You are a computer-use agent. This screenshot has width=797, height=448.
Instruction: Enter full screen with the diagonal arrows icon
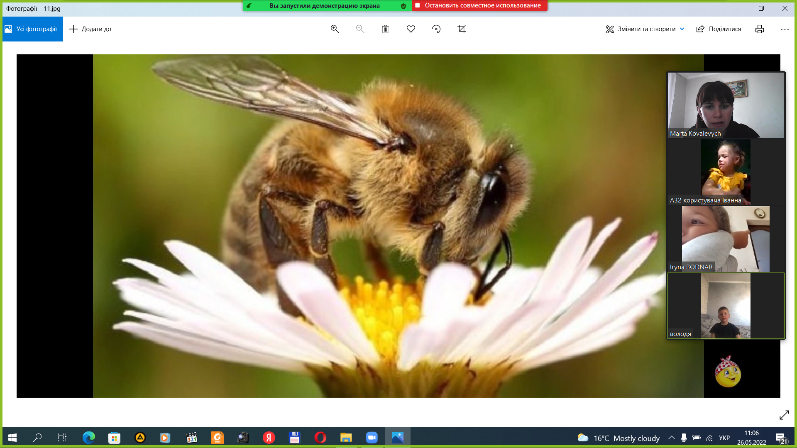pyautogui.click(x=784, y=415)
